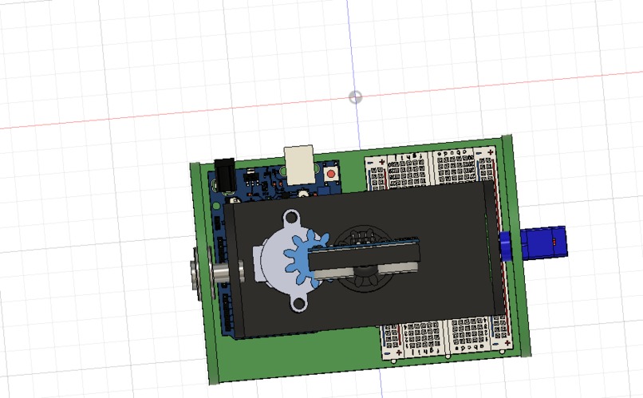Viewport: 643px width, 398px height.
Task: Click the red reset button on the Arduino
Action: [331, 174]
